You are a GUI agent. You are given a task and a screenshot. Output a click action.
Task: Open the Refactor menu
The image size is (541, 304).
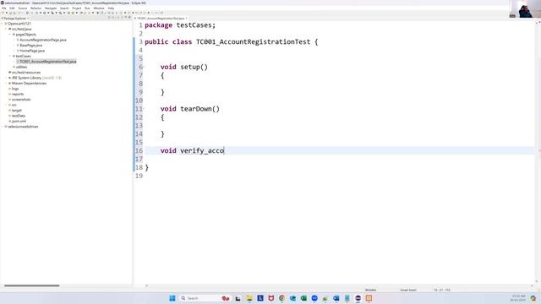(x=36, y=8)
